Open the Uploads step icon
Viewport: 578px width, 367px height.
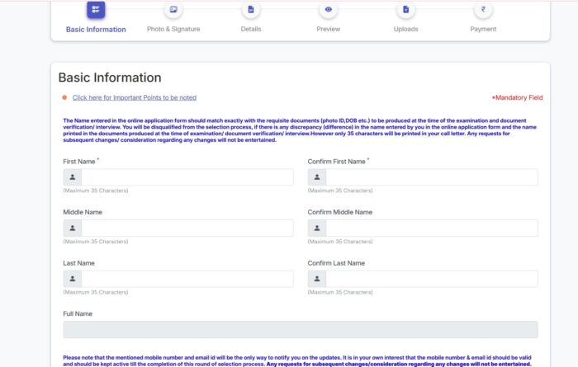[x=405, y=10]
